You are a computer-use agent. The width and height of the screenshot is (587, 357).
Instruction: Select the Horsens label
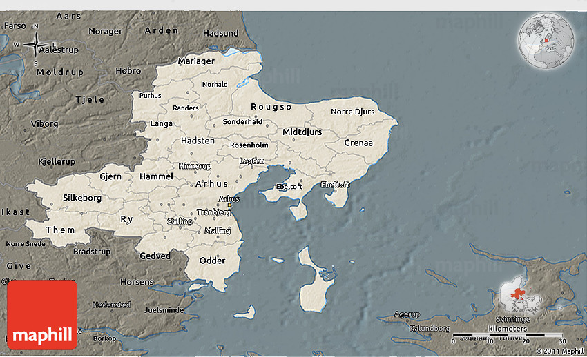coord(137,283)
